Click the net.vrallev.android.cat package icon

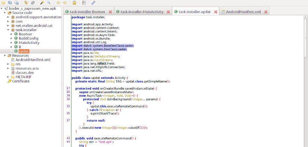point(13,26)
